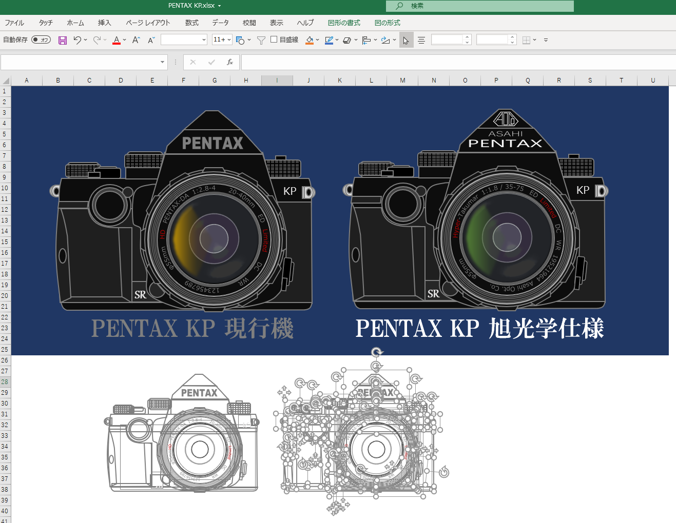This screenshot has height=523, width=676.
Task: Increase font size with large A icon
Action: [136, 40]
